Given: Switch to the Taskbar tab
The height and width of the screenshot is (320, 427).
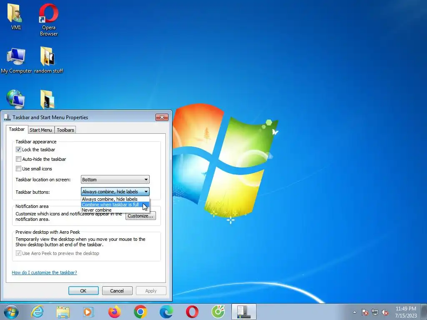Looking at the screenshot, I should 17,129.
